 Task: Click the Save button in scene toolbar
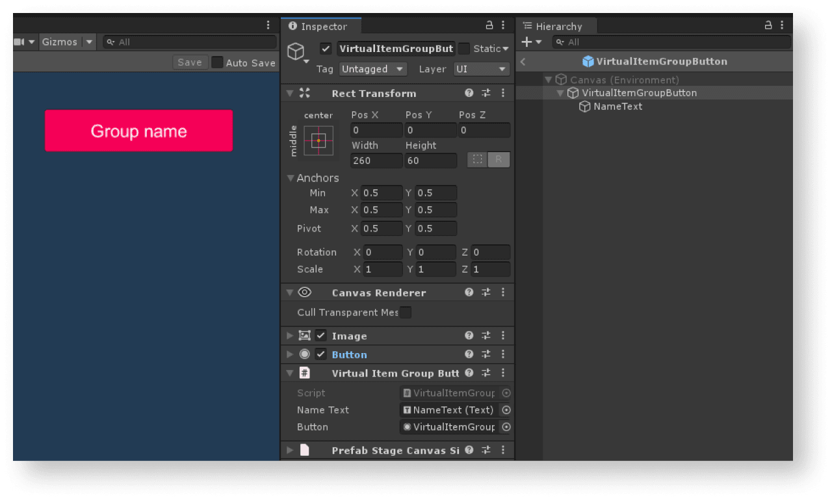[190, 62]
